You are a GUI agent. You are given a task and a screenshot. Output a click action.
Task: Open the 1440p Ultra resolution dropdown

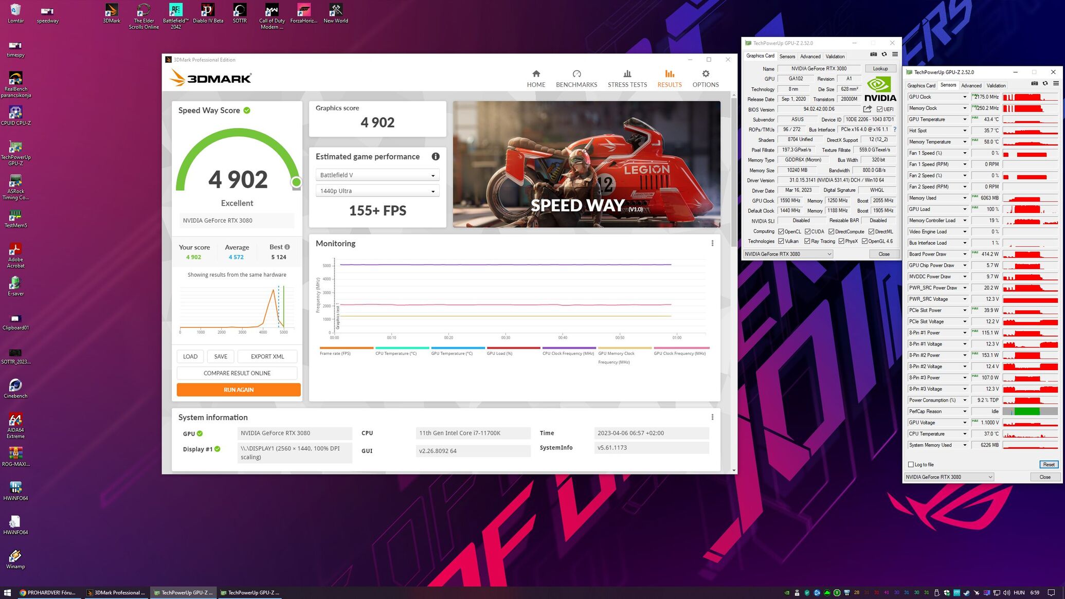click(377, 191)
